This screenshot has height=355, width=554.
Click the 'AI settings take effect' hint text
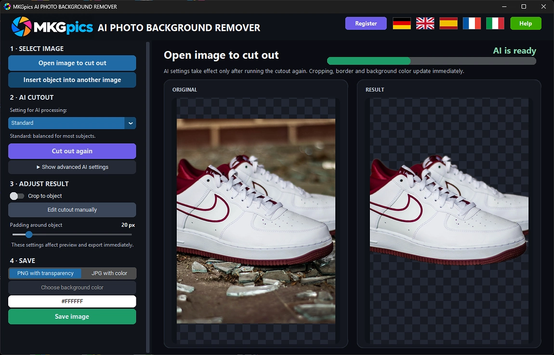click(314, 71)
